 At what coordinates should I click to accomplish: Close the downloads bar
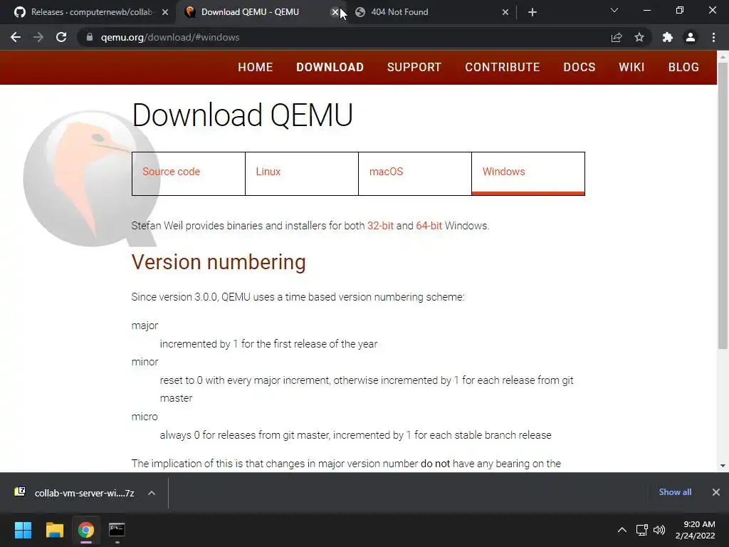(x=716, y=492)
